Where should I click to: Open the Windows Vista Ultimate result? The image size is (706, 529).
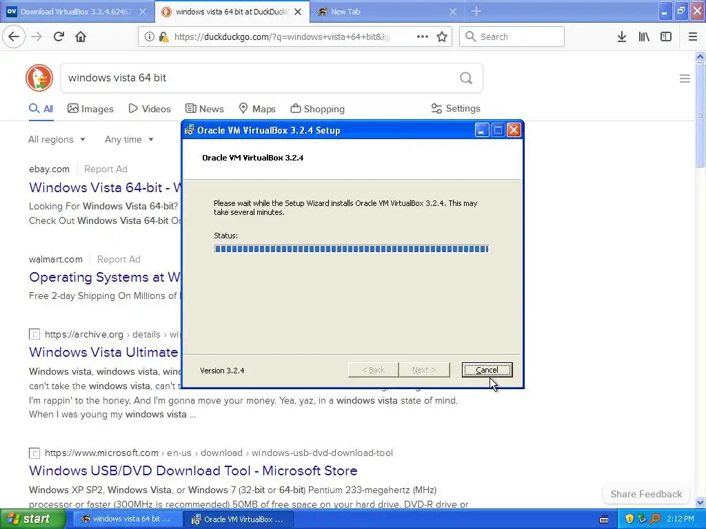(103, 352)
